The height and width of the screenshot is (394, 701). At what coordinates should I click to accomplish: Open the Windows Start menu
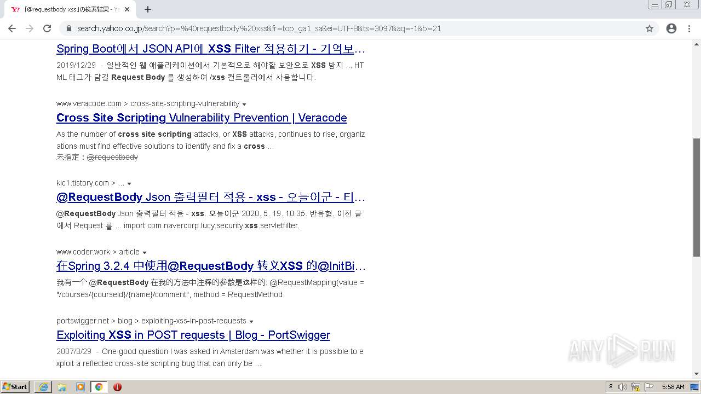pos(15,387)
